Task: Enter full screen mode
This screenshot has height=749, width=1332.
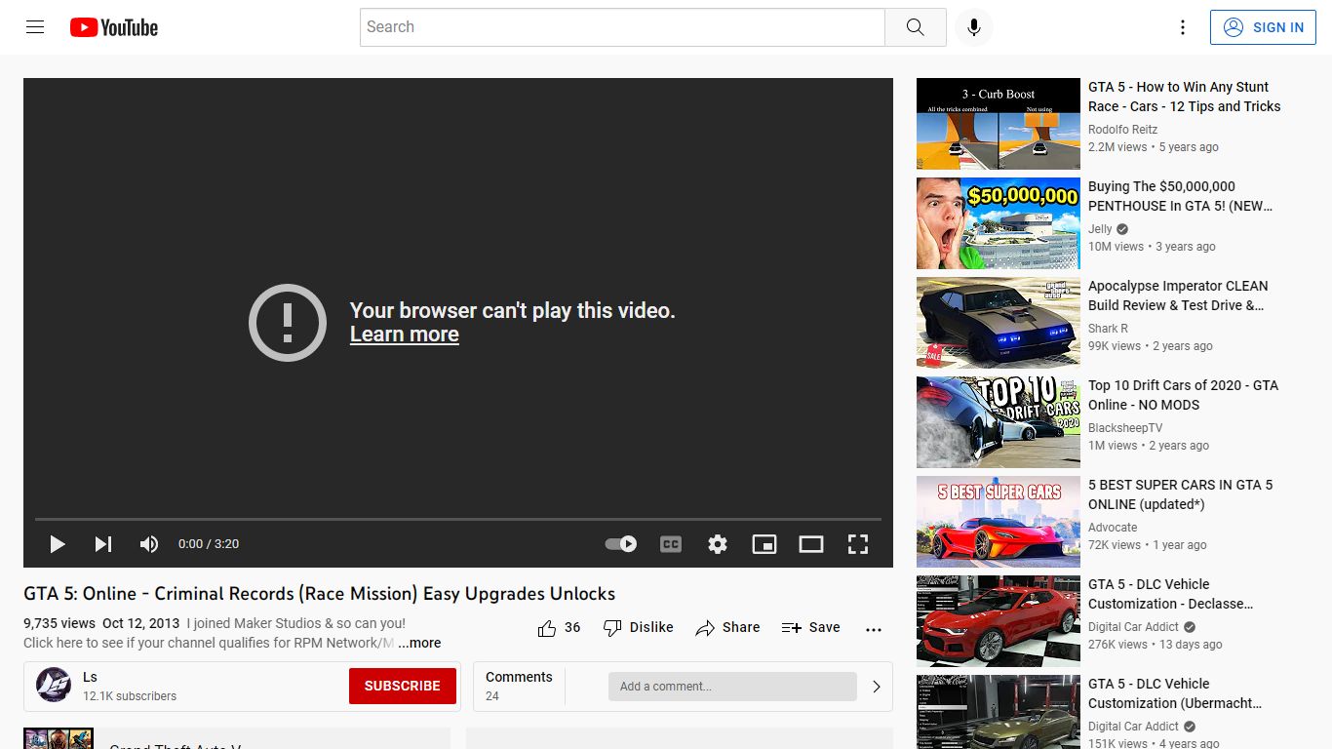Action: click(858, 544)
